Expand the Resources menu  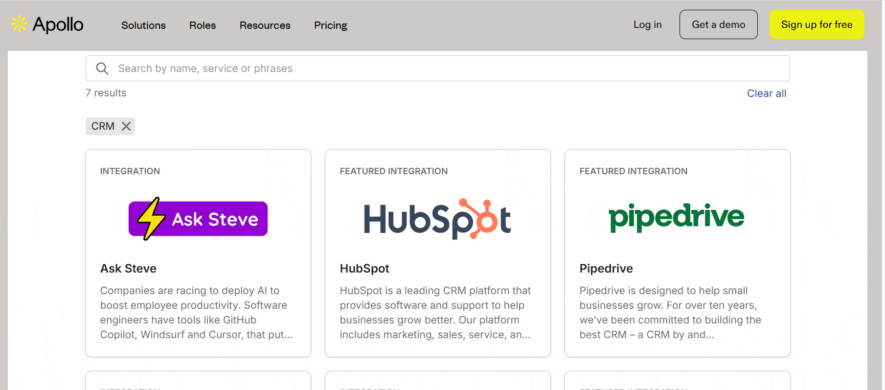pos(265,25)
